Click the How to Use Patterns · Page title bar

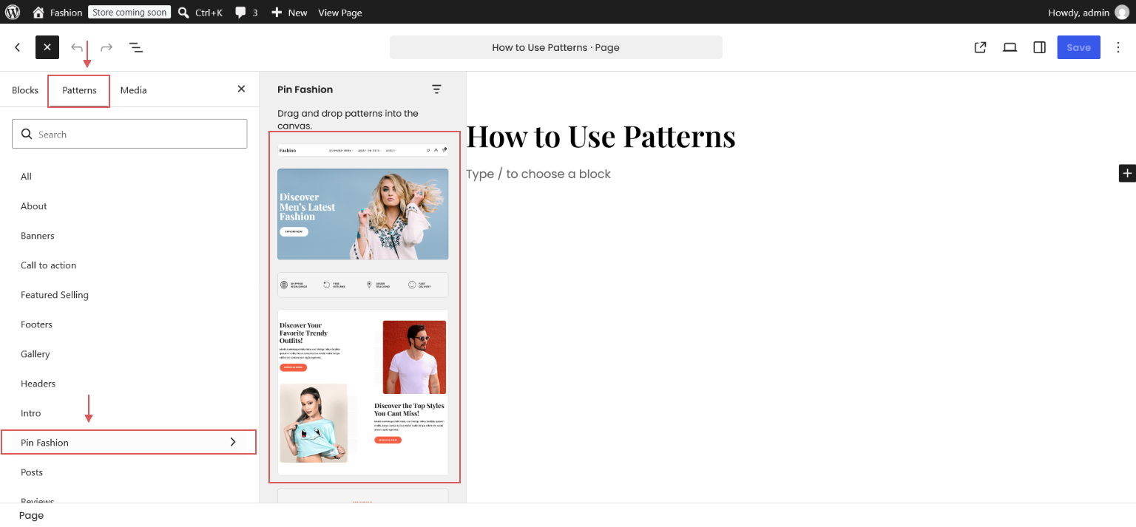coord(556,47)
